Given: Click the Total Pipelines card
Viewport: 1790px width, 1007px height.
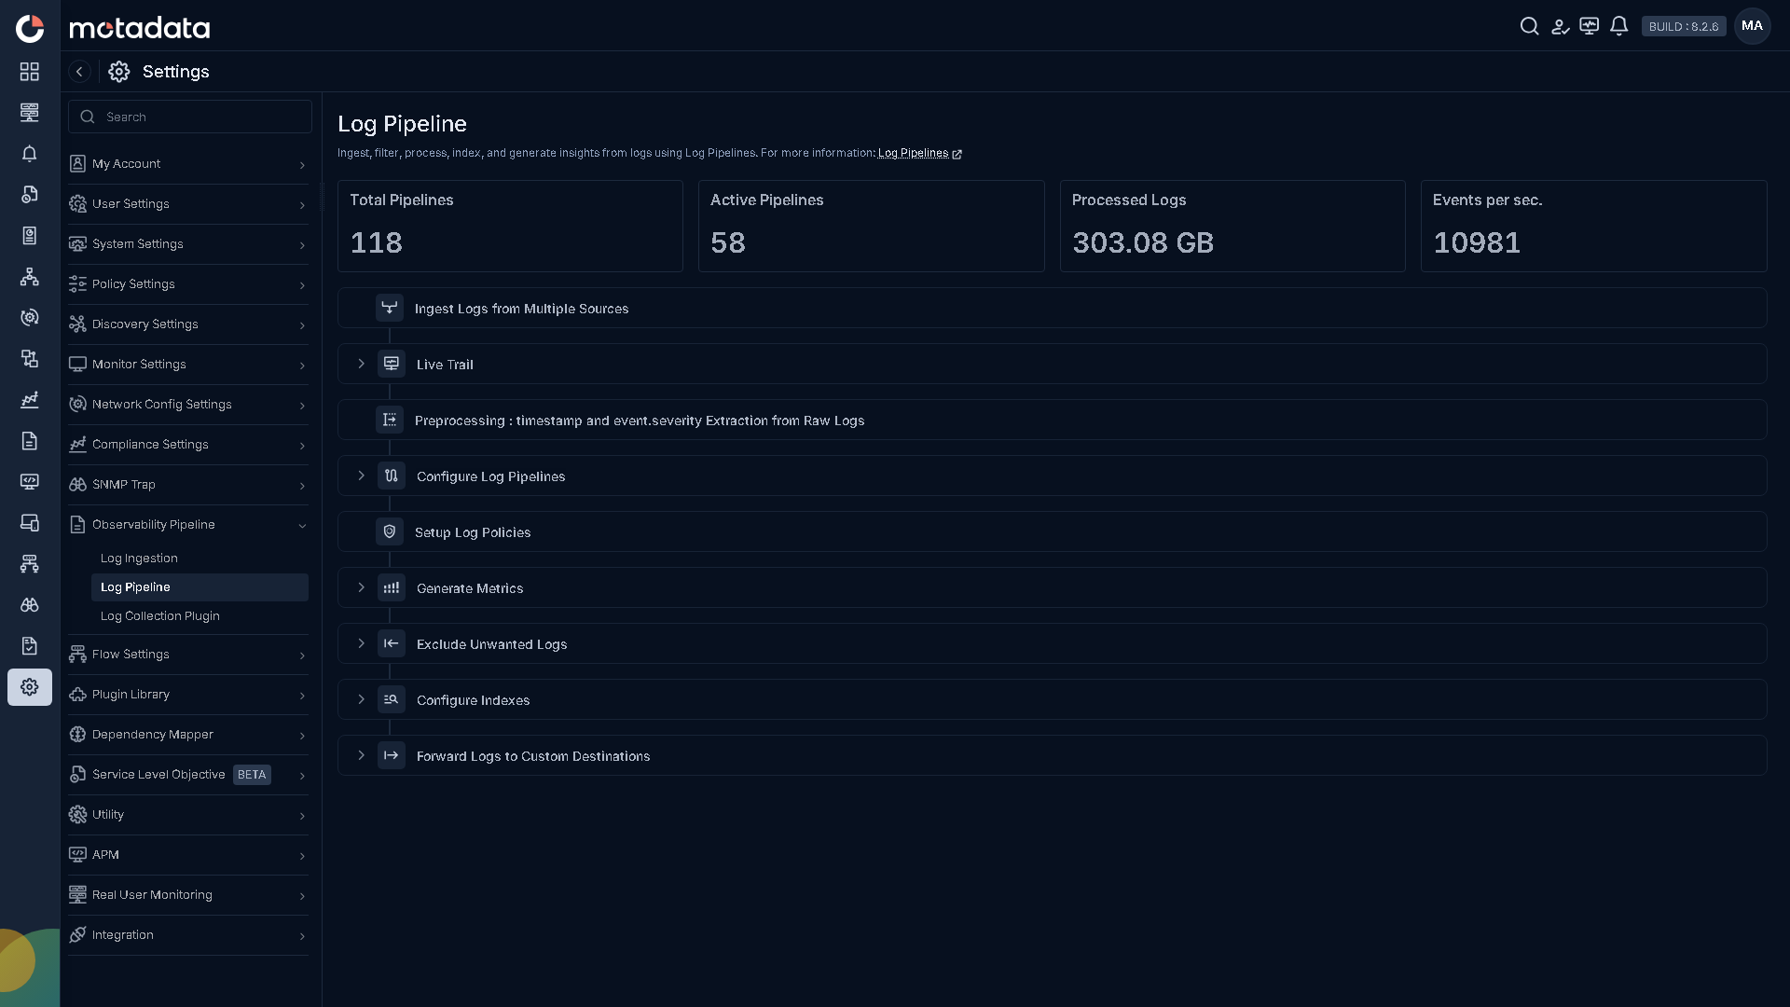Looking at the screenshot, I should [x=510, y=226].
